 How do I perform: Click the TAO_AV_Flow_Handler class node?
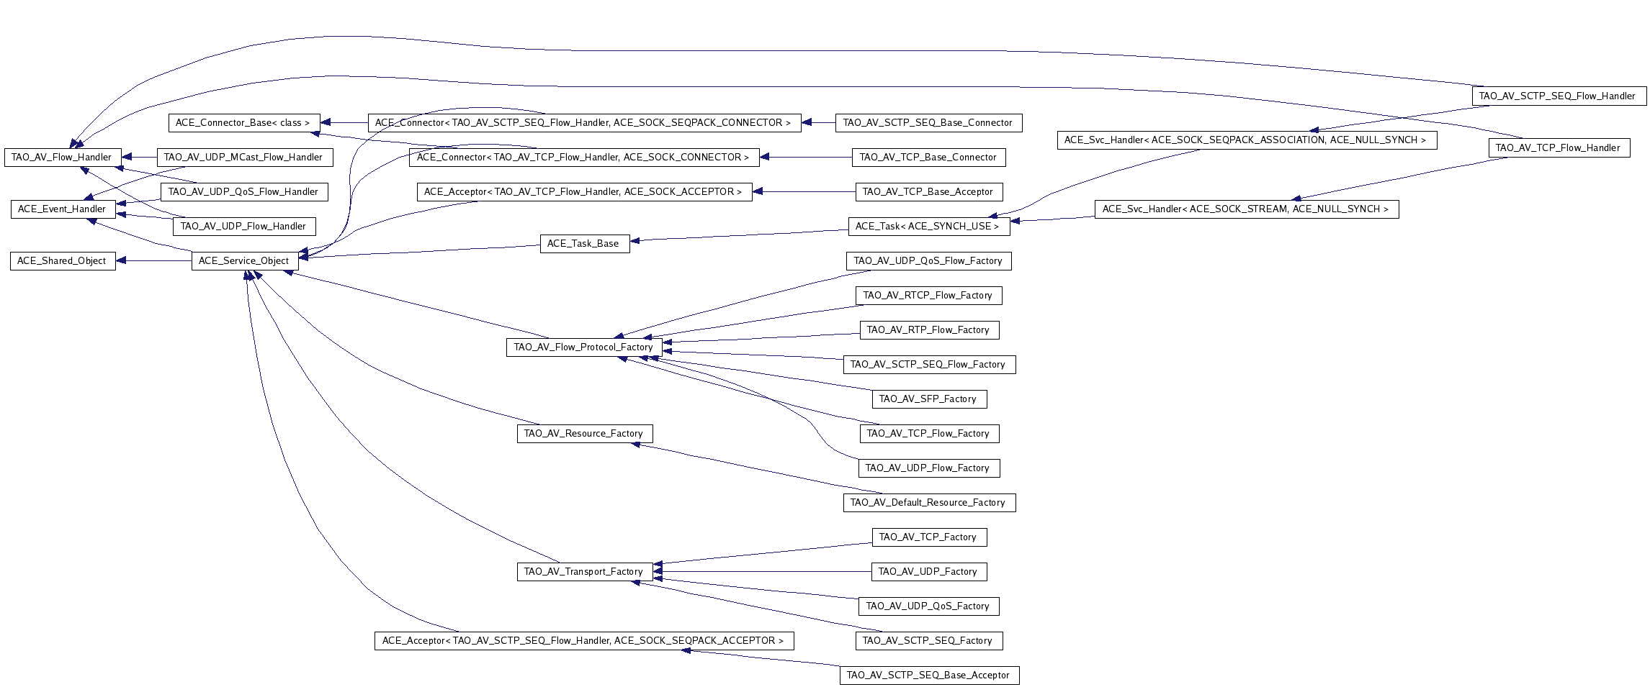[62, 158]
